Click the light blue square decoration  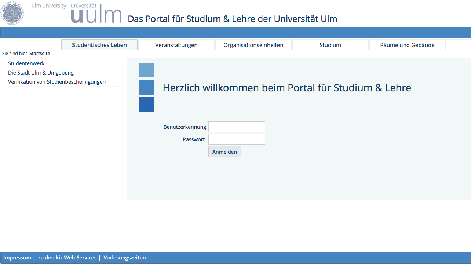[x=146, y=70]
